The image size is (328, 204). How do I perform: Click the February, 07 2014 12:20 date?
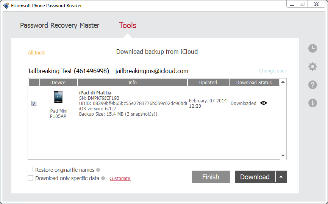click(208, 104)
